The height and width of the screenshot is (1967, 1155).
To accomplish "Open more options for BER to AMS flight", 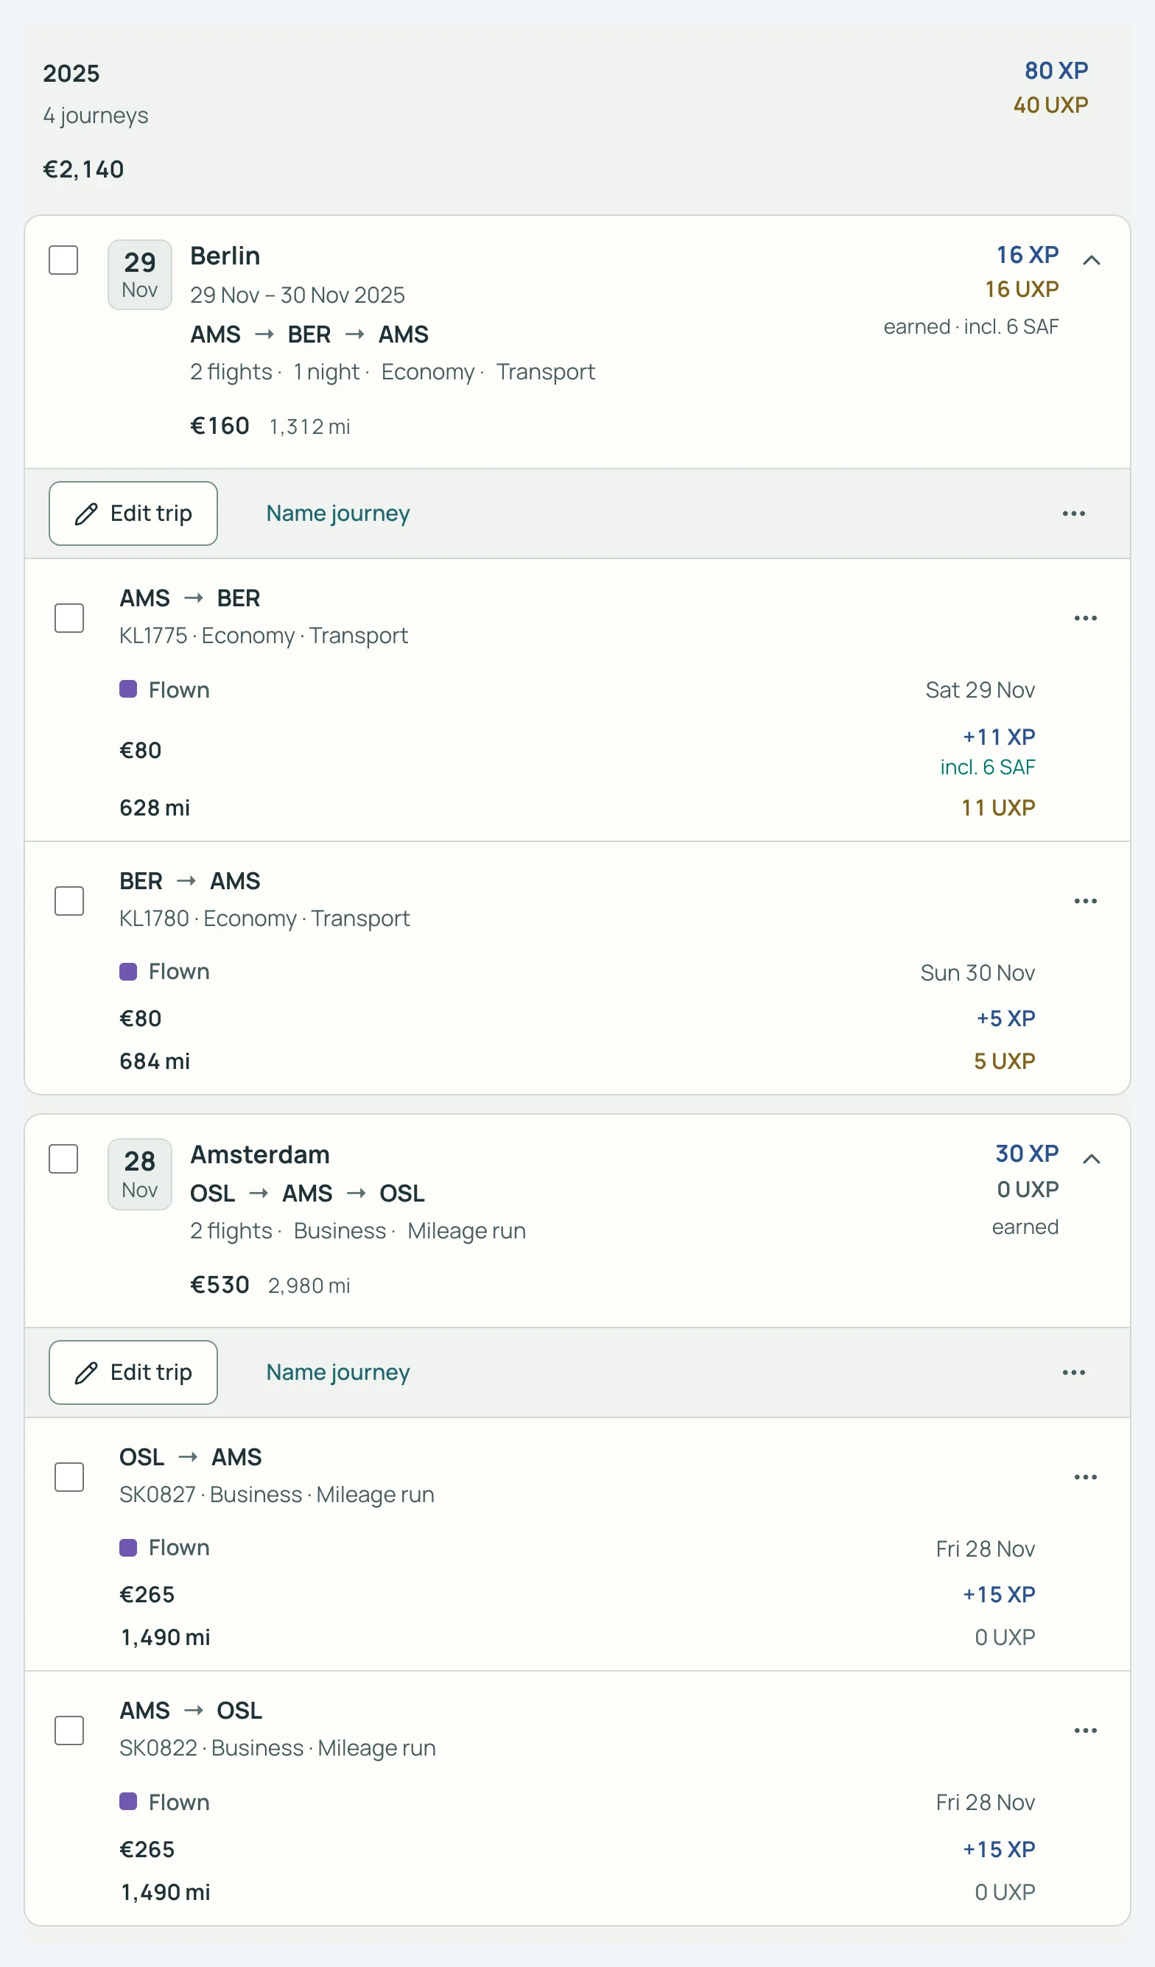I will 1085,901.
